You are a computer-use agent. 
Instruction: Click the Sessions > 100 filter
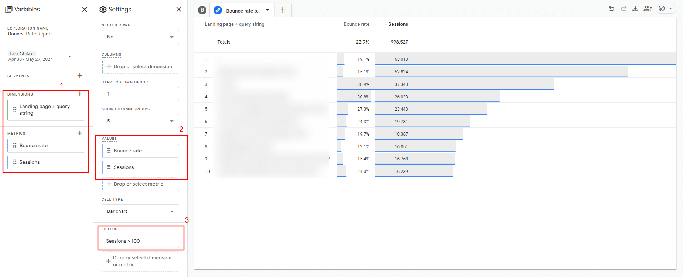(x=140, y=241)
